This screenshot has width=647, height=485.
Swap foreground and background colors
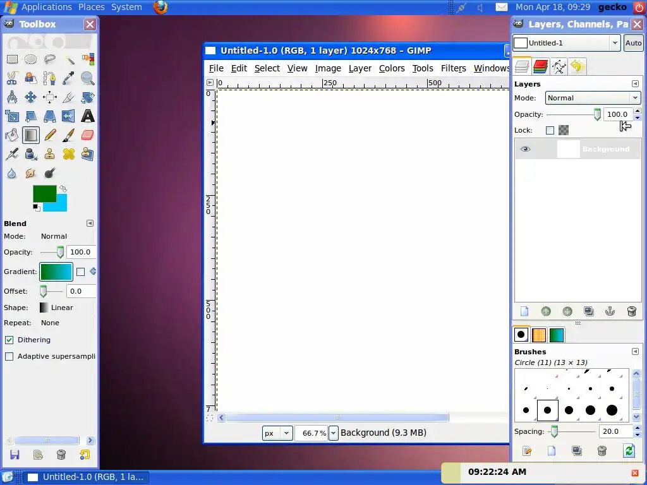(63, 188)
